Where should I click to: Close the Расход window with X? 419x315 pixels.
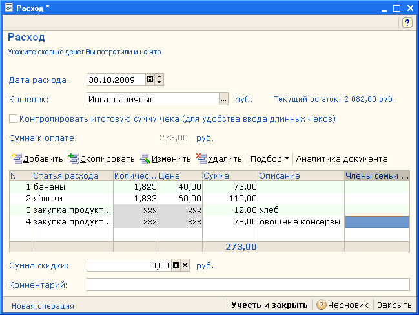point(410,8)
